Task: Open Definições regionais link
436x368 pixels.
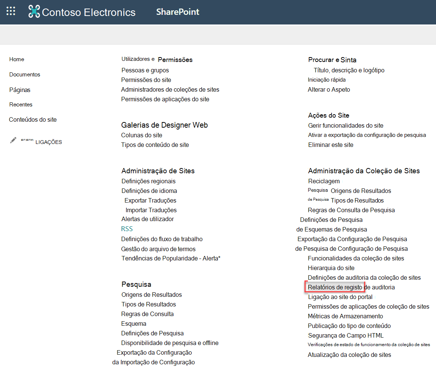Action: point(149,181)
